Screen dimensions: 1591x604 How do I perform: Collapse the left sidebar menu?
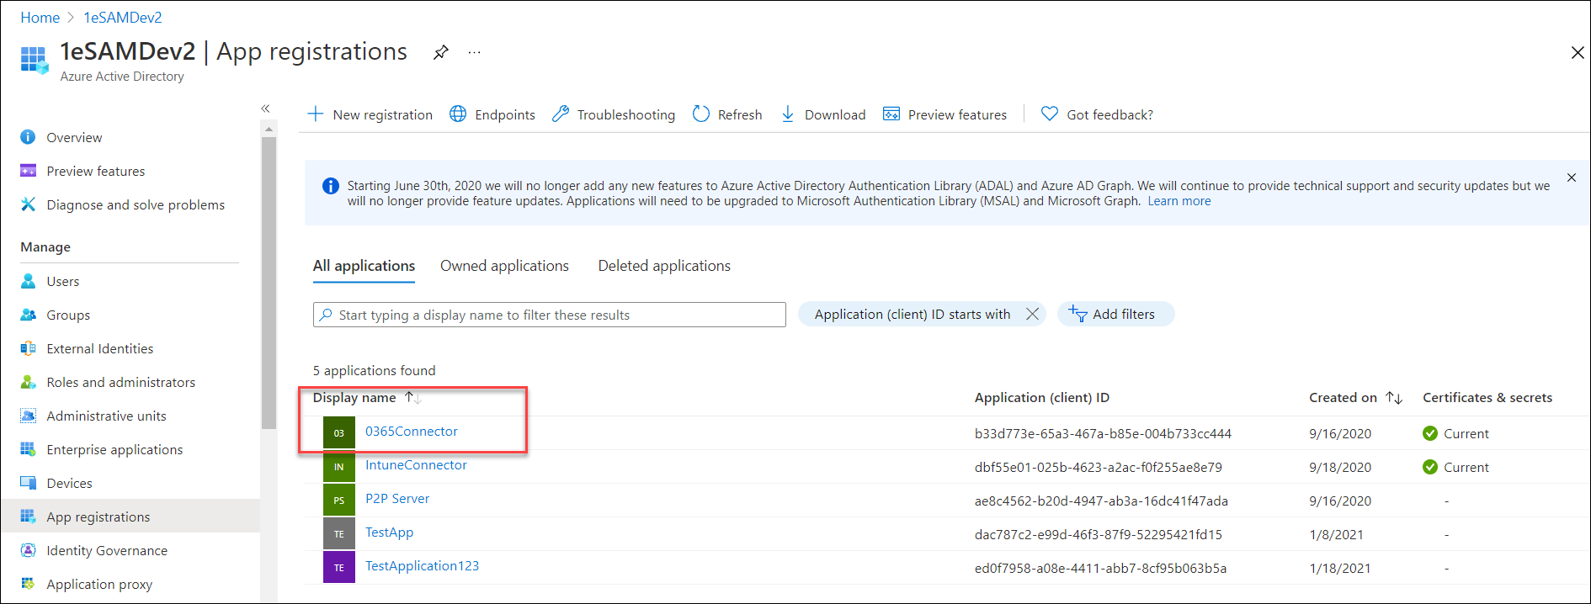click(265, 109)
